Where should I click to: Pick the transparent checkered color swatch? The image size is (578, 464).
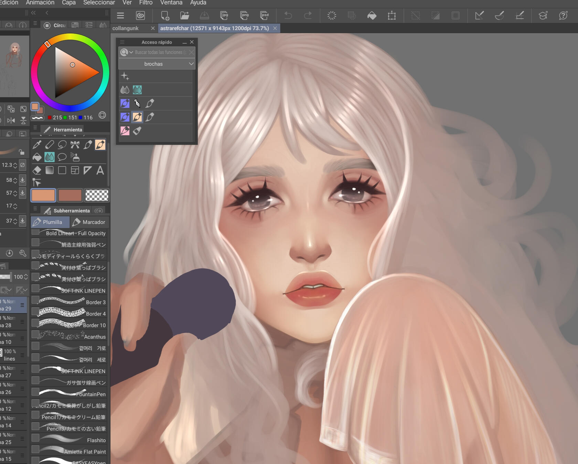pos(97,195)
